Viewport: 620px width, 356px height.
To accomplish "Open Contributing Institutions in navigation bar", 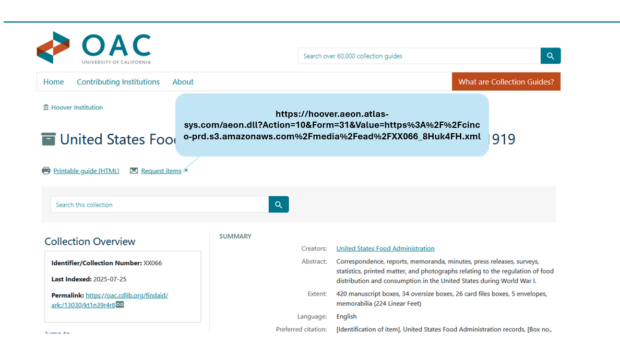I will [118, 81].
